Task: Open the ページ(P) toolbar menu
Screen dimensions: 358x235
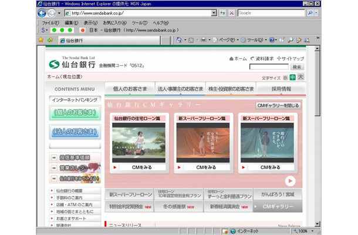Action: pyautogui.click(x=225, y=40)
